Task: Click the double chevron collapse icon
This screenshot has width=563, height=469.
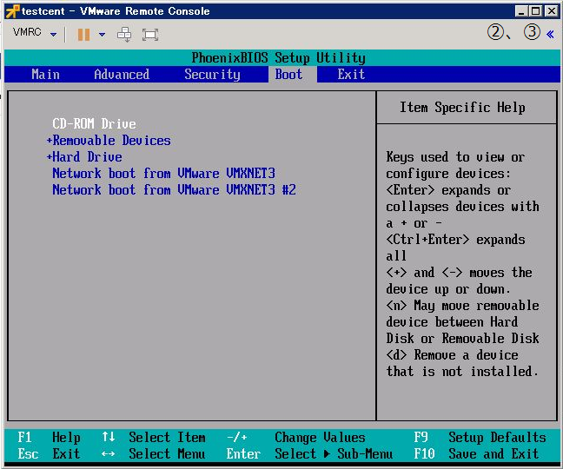Action: [x=550, y=33]
